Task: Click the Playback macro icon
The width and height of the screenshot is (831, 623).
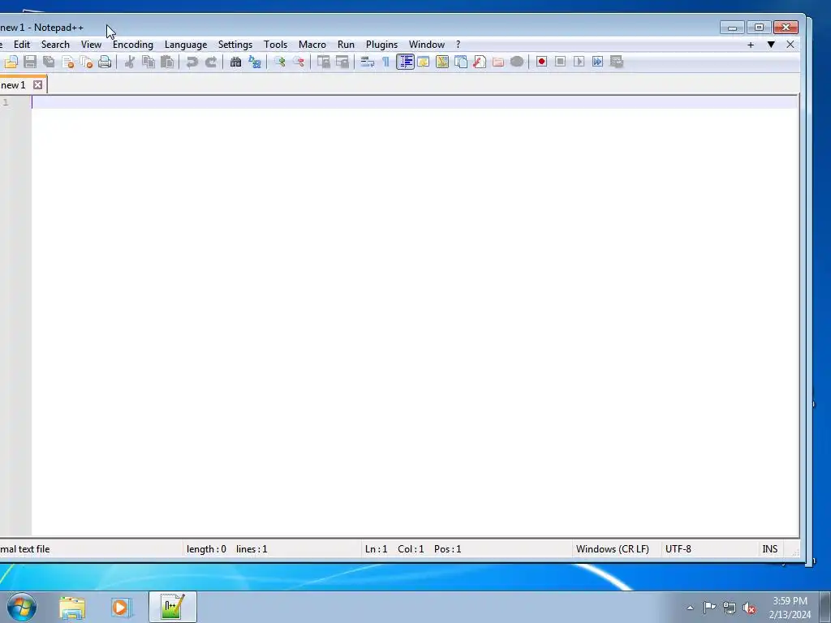Action: tap(579, 62)
